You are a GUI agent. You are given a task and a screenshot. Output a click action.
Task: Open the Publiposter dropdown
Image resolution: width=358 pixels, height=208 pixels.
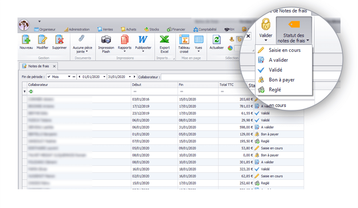(x=143, y=51)
